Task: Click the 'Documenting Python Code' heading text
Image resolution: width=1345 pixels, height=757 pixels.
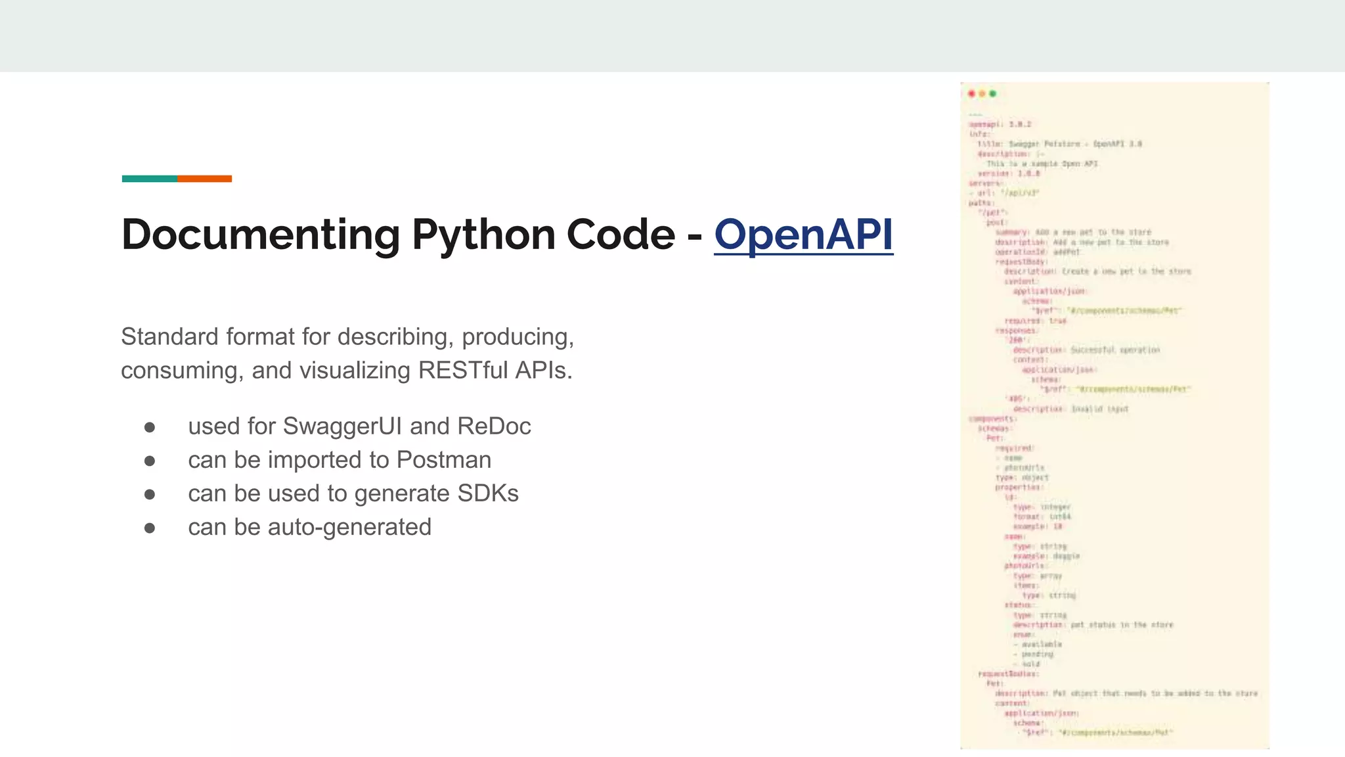Action: (x=398, y=235)
